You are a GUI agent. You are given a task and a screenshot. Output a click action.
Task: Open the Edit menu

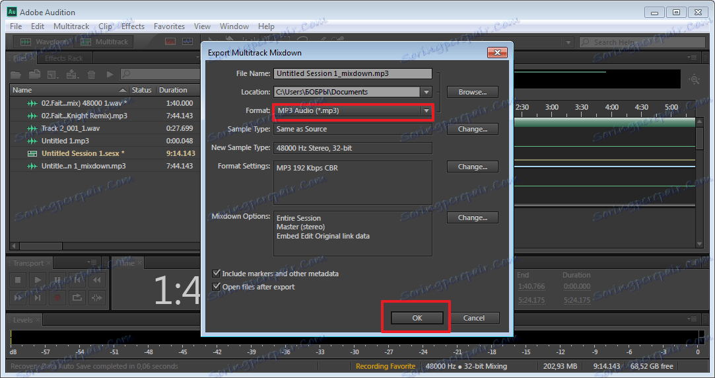[38, 26]
